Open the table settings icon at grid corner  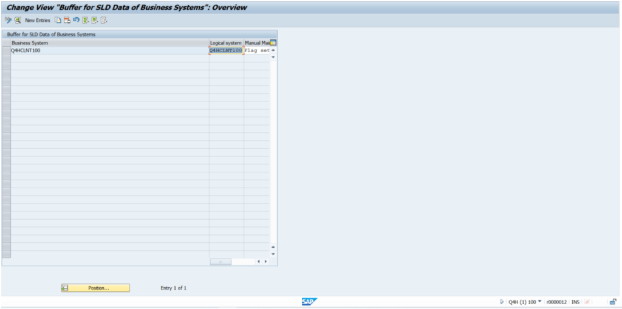273,43
